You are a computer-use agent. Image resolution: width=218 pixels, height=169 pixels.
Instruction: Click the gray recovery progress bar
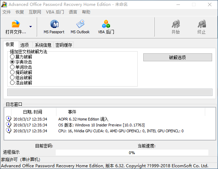coord(110,92)
